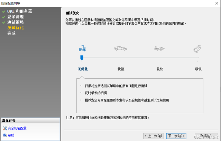Click the 常规任务 panel header

point(30,121)
